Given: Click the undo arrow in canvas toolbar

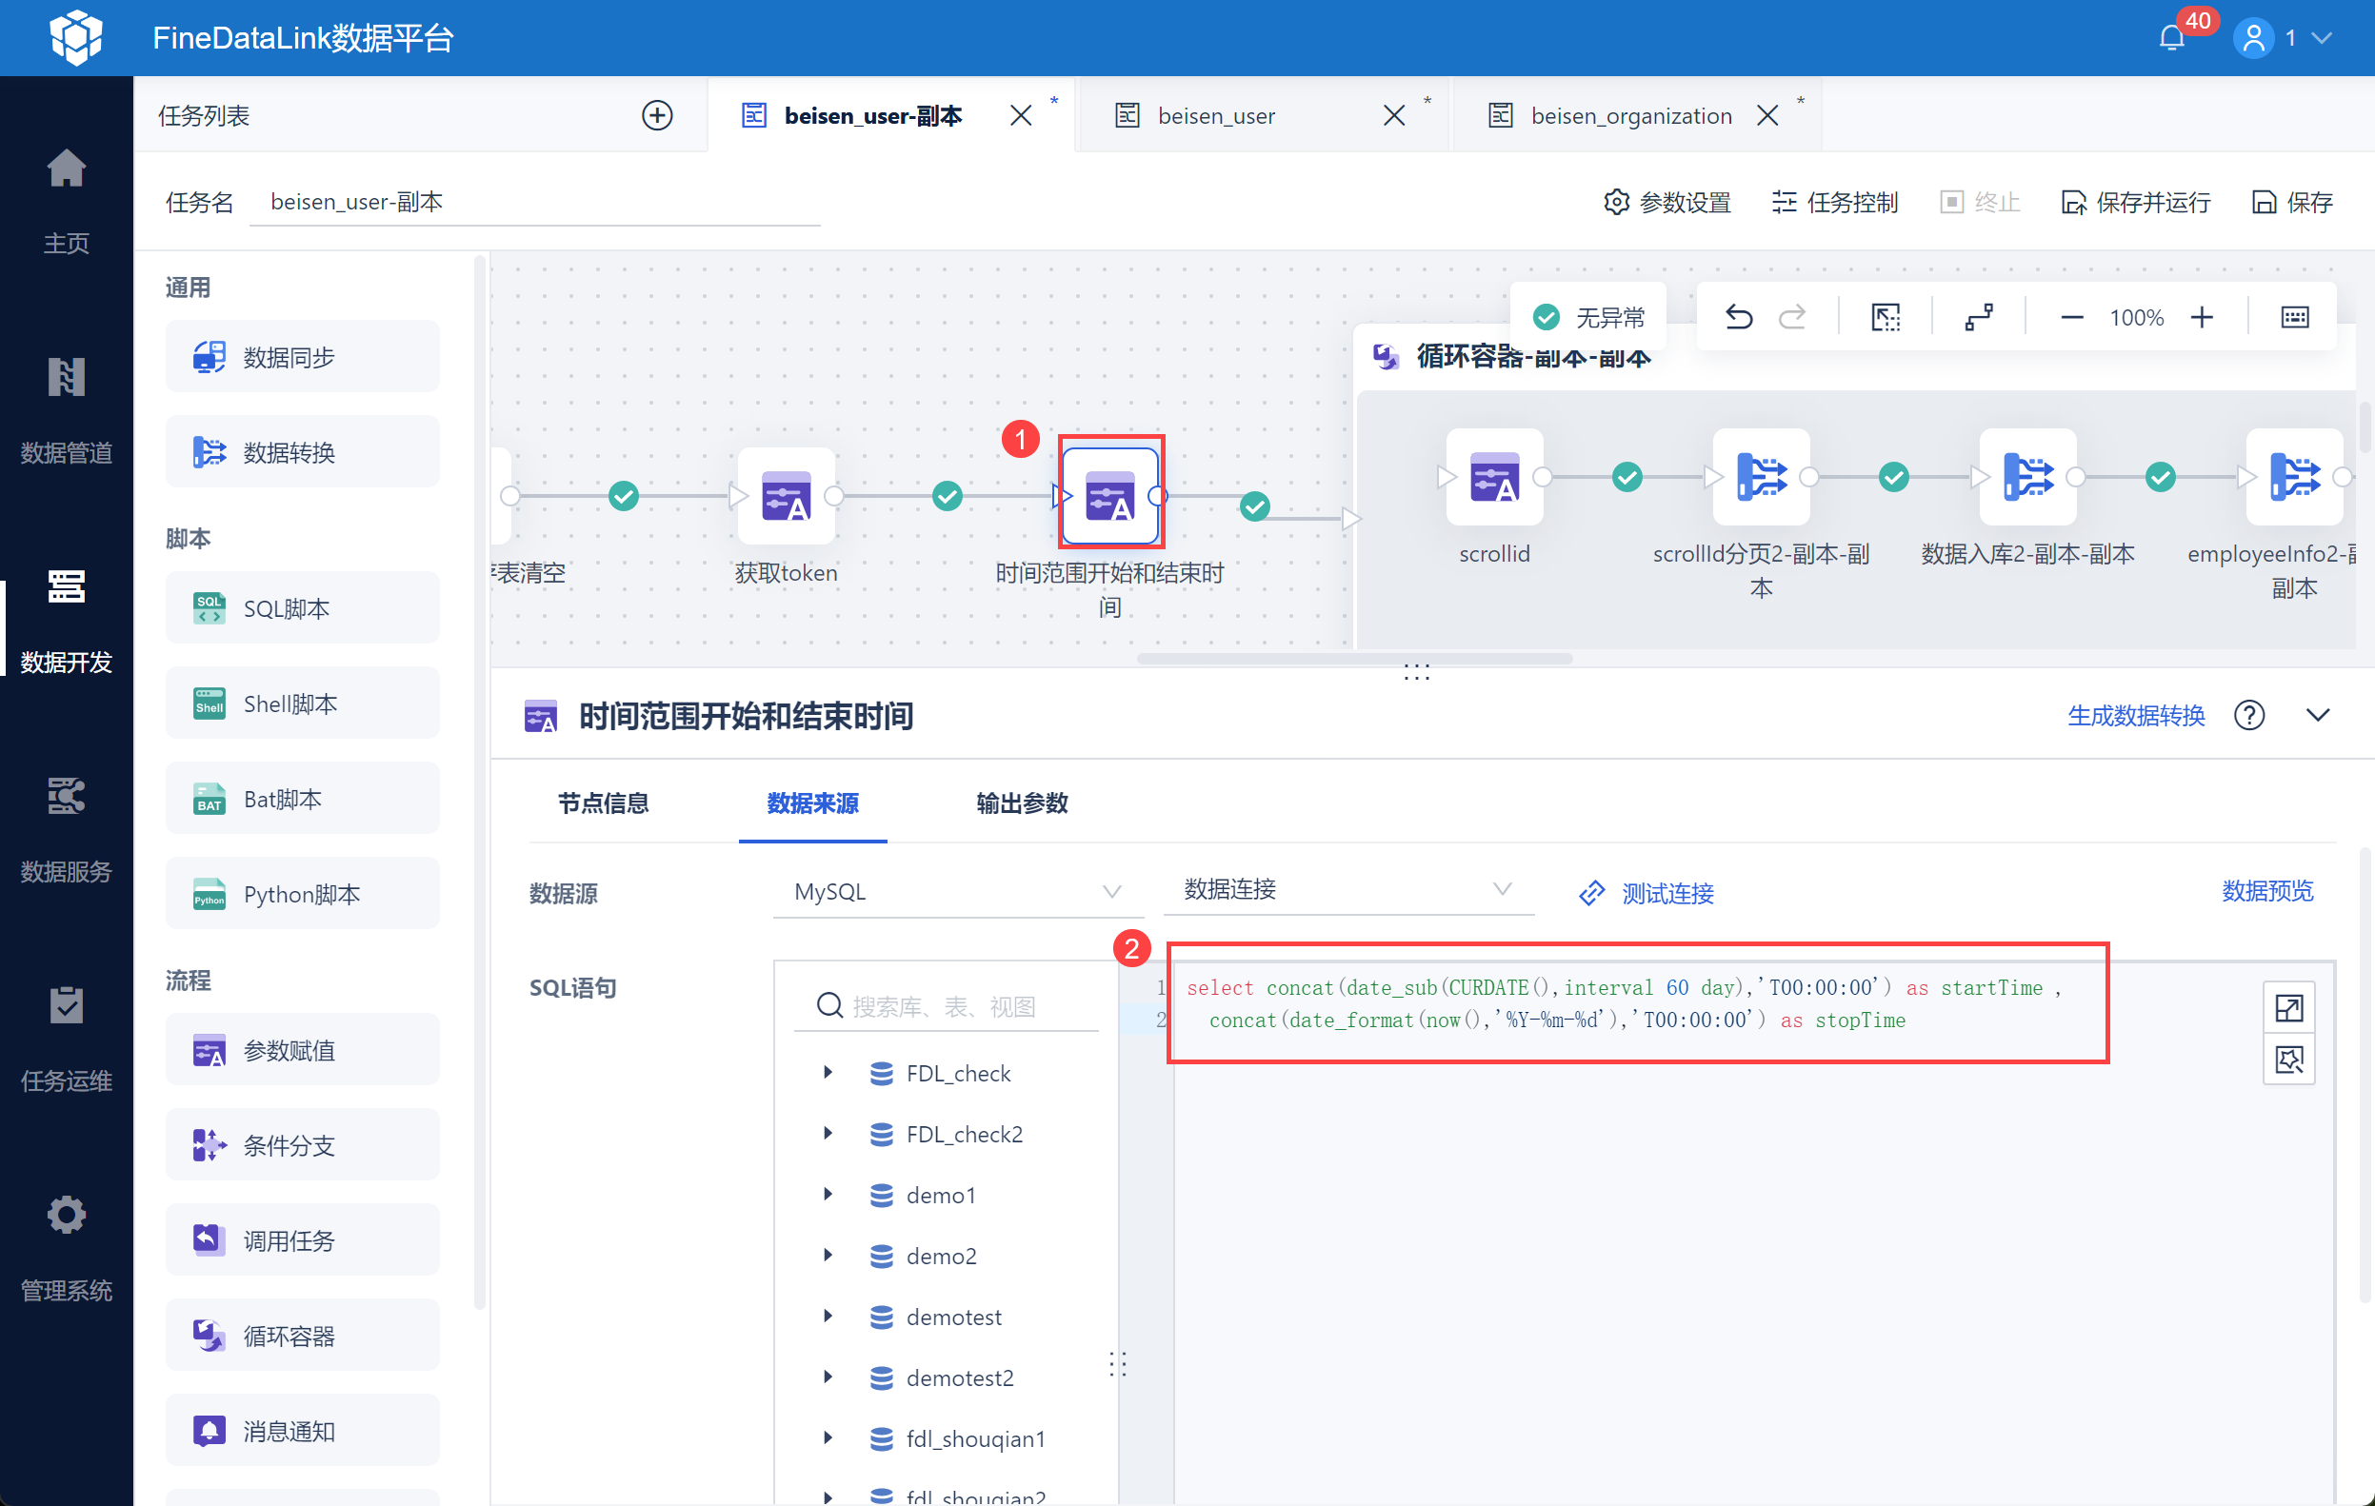Looking at the screenshot, I should pos(1738,318).
